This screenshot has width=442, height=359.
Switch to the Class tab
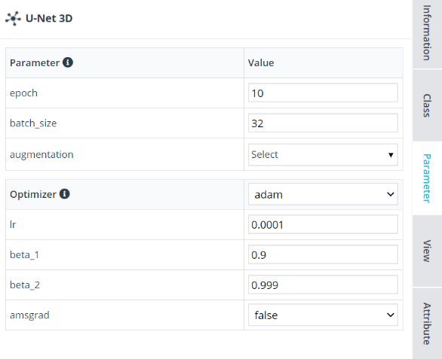[x=427, y=105]
